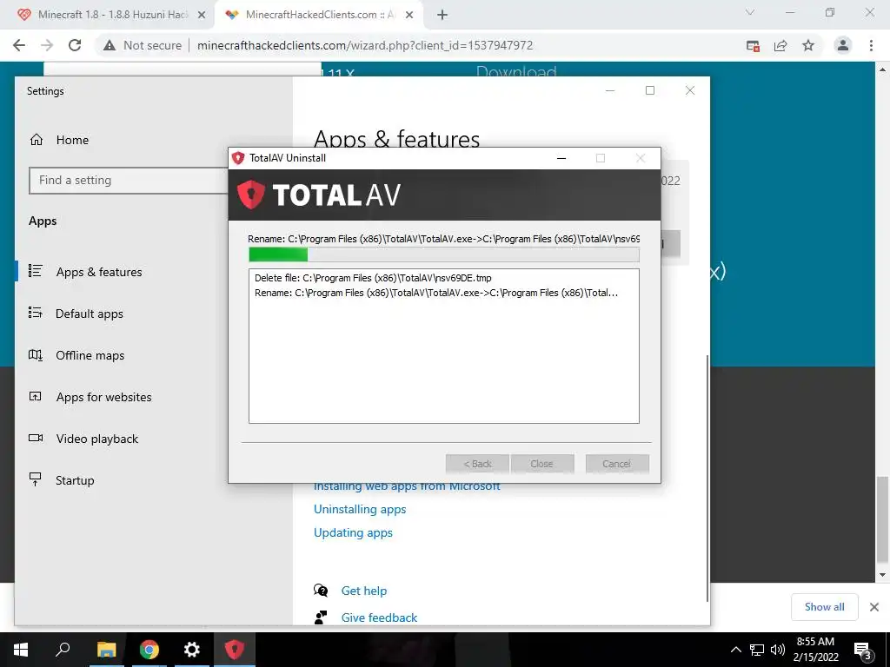Viewport: 890px width, 667px height.
Task: Open the Updating apps help link
Action: 353,532
